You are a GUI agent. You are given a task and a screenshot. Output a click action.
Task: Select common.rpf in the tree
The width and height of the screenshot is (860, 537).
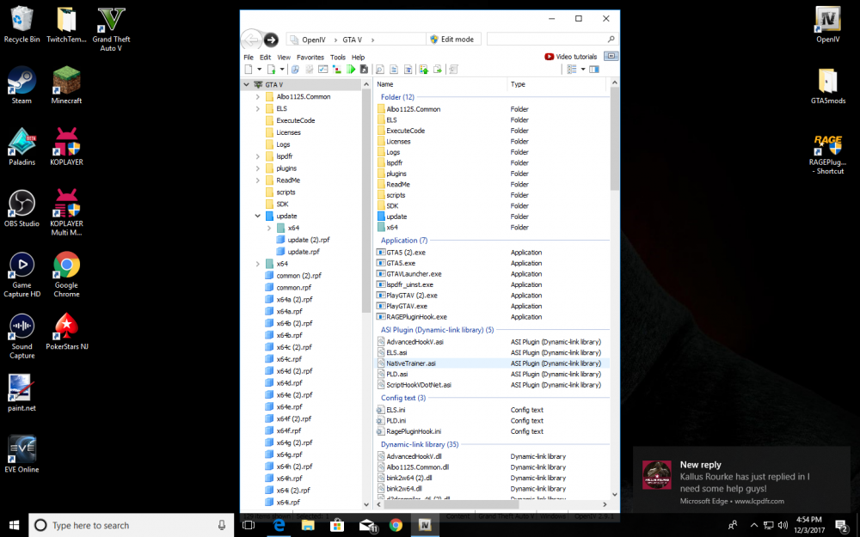pos(293,288)
